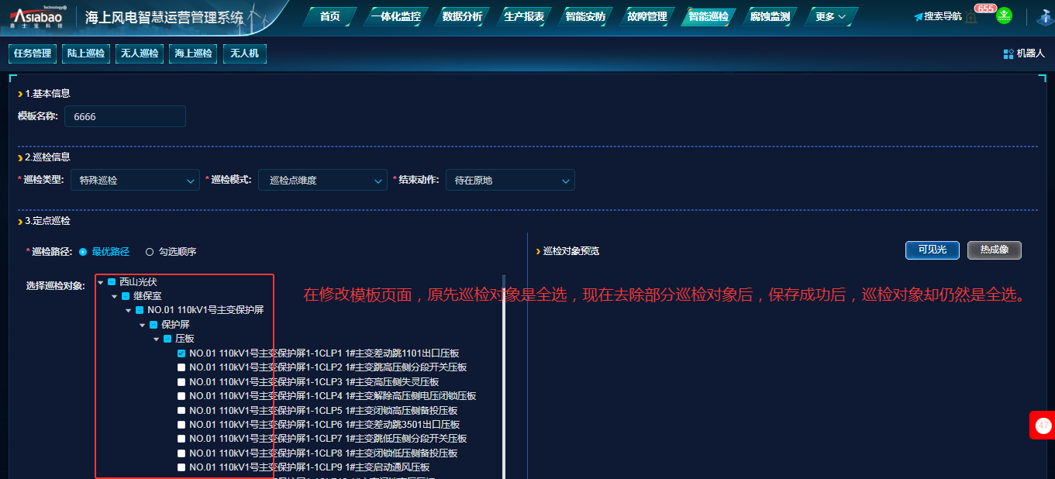Click the 模板名称 input field
1055x479 pixels.
click(x=125, y=117)
